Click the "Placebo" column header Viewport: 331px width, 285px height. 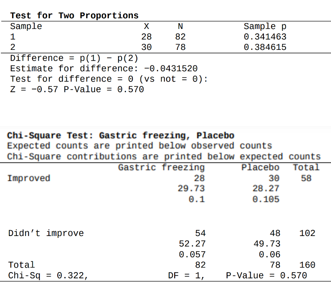260,167
